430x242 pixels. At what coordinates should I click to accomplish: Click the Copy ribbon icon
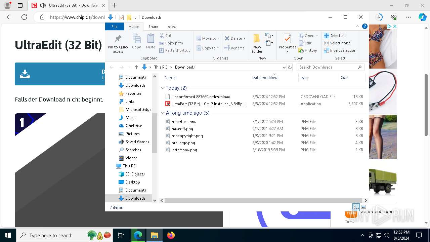coord(136,42)
